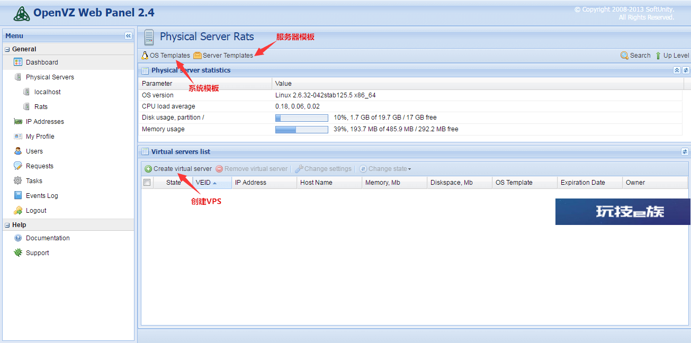Sort by the Host Name column header

[329, 183]
